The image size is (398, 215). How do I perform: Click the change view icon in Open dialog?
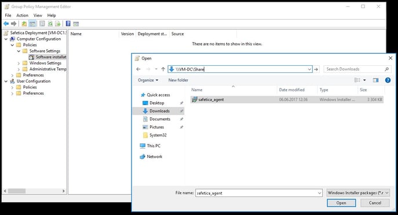click(357, 80)
